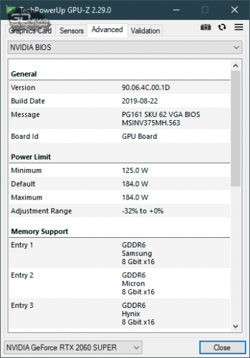
Task: Click the Message row label
Action: [x=25, y=115]
